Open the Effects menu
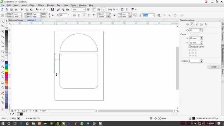 pyautogui.click(x=41, y=5)
